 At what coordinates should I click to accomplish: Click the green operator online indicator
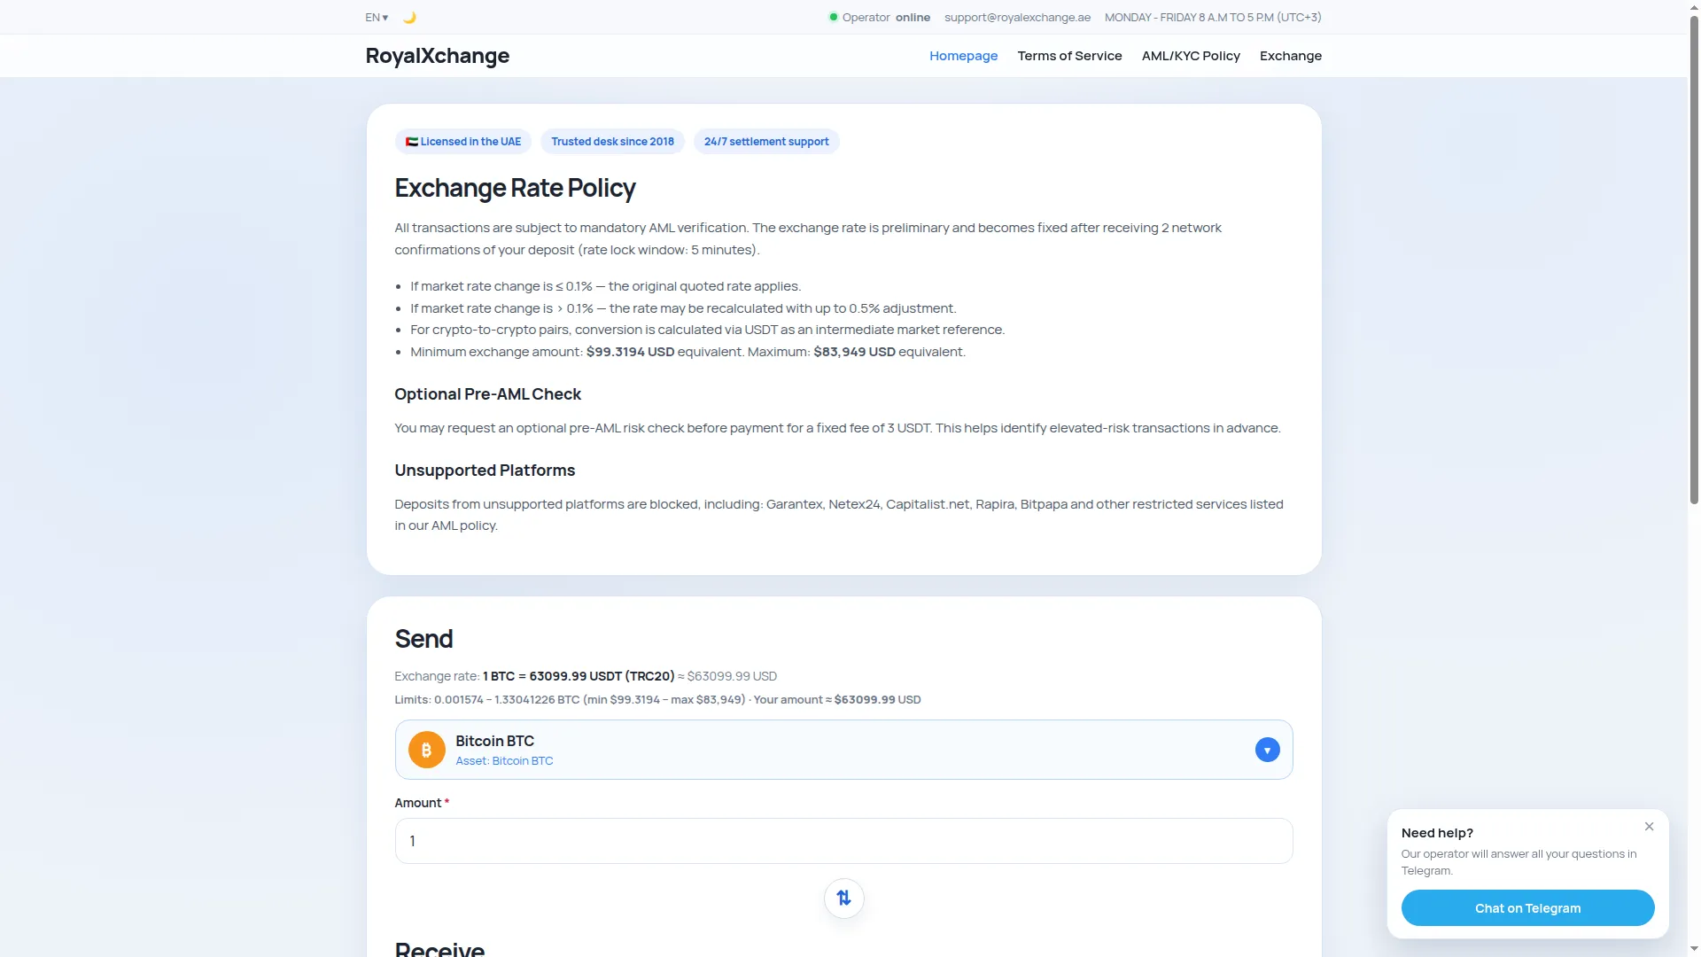pos(833,17)
